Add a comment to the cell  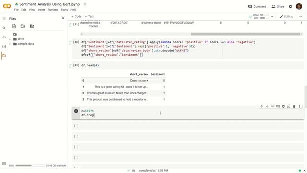(x=278, y=106)
